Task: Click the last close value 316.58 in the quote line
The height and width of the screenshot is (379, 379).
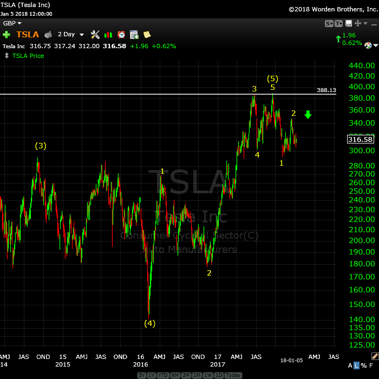Action: 114,46
